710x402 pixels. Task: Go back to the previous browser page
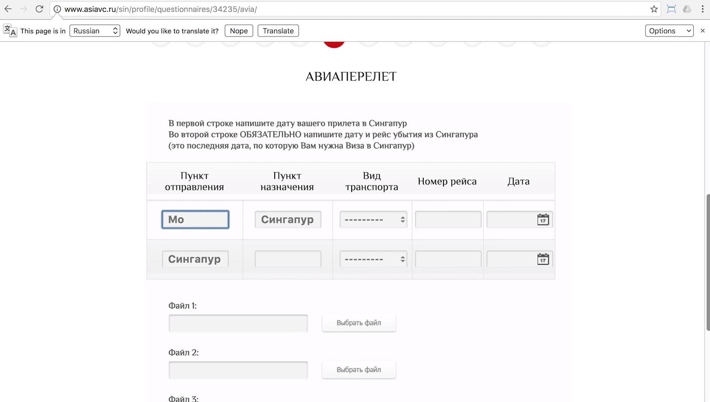pyautogui.click(x=8, y=9)
